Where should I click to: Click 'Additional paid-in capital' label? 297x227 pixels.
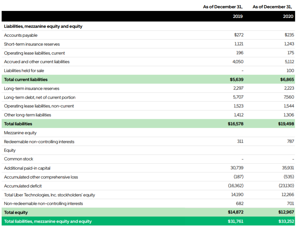(27, 169)
